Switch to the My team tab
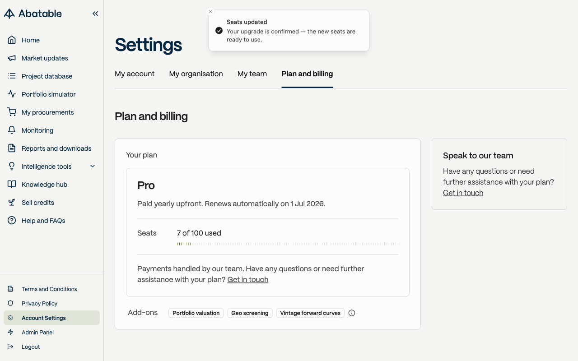 [252, 74]
